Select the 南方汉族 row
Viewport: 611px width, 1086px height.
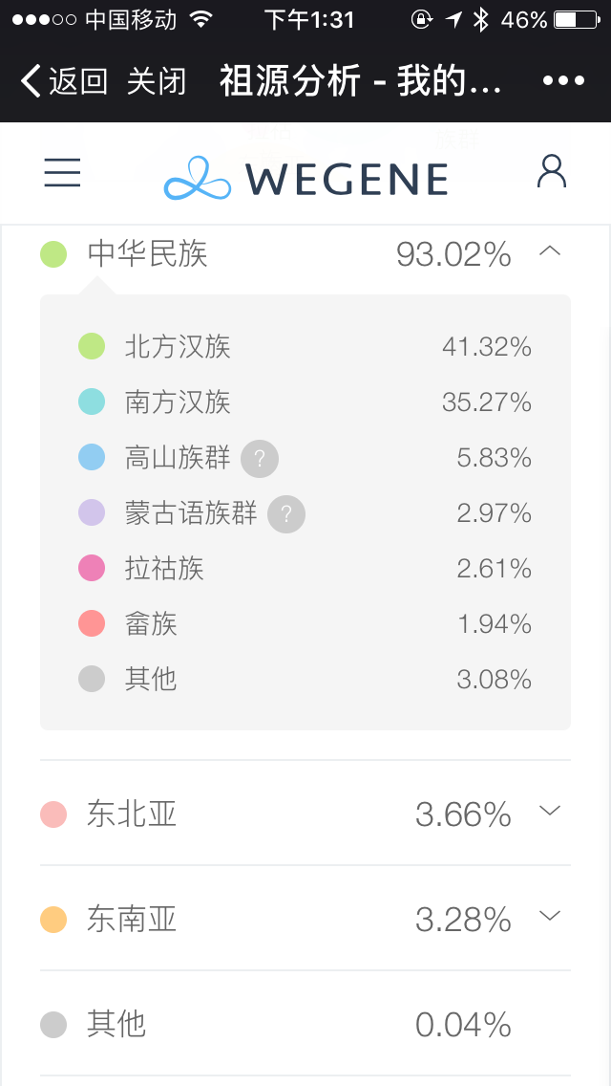(305, 402)
